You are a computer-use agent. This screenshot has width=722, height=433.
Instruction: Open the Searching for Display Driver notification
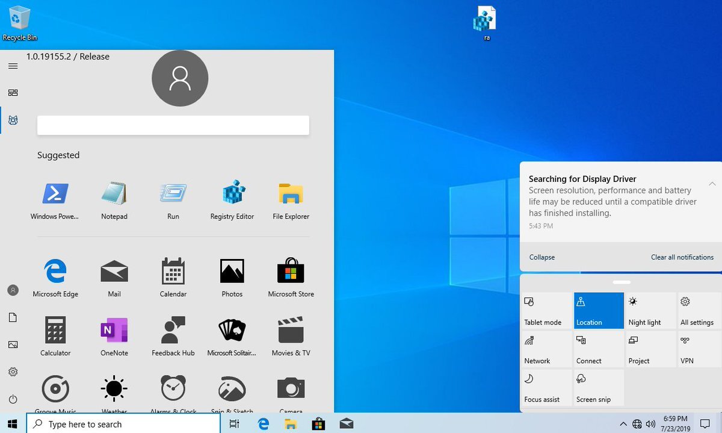[621, 202]
